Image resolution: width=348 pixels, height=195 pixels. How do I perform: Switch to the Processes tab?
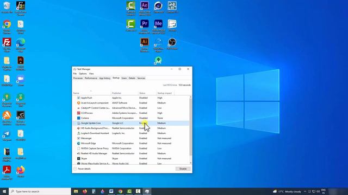78,78
